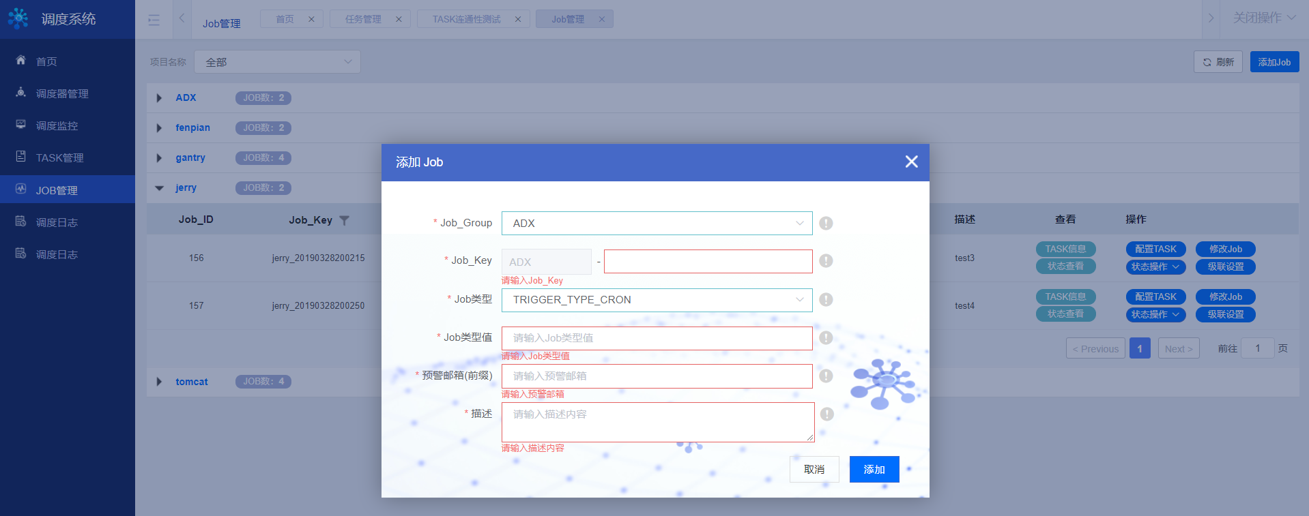The height and width of the screenshot is (516, 1309).
Task: Click the 前往 page number input
Action: coord(1257,348)
